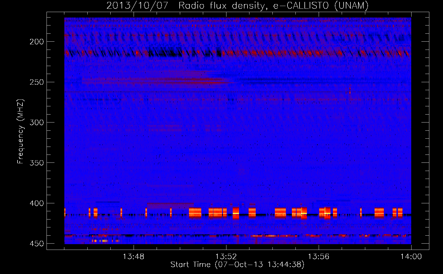Click the 300 frequency tick label
The width and height of the screenshot is (443, 274).
click(x=37, y=122)
